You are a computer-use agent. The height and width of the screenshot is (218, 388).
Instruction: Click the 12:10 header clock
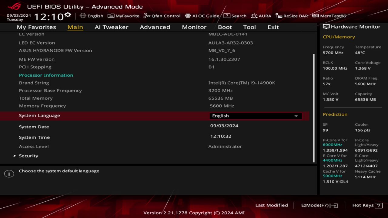48,17
